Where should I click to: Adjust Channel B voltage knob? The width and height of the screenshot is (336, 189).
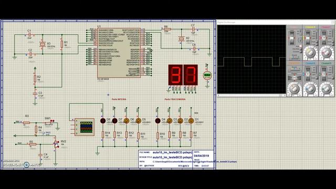click(x=310, y=89)
